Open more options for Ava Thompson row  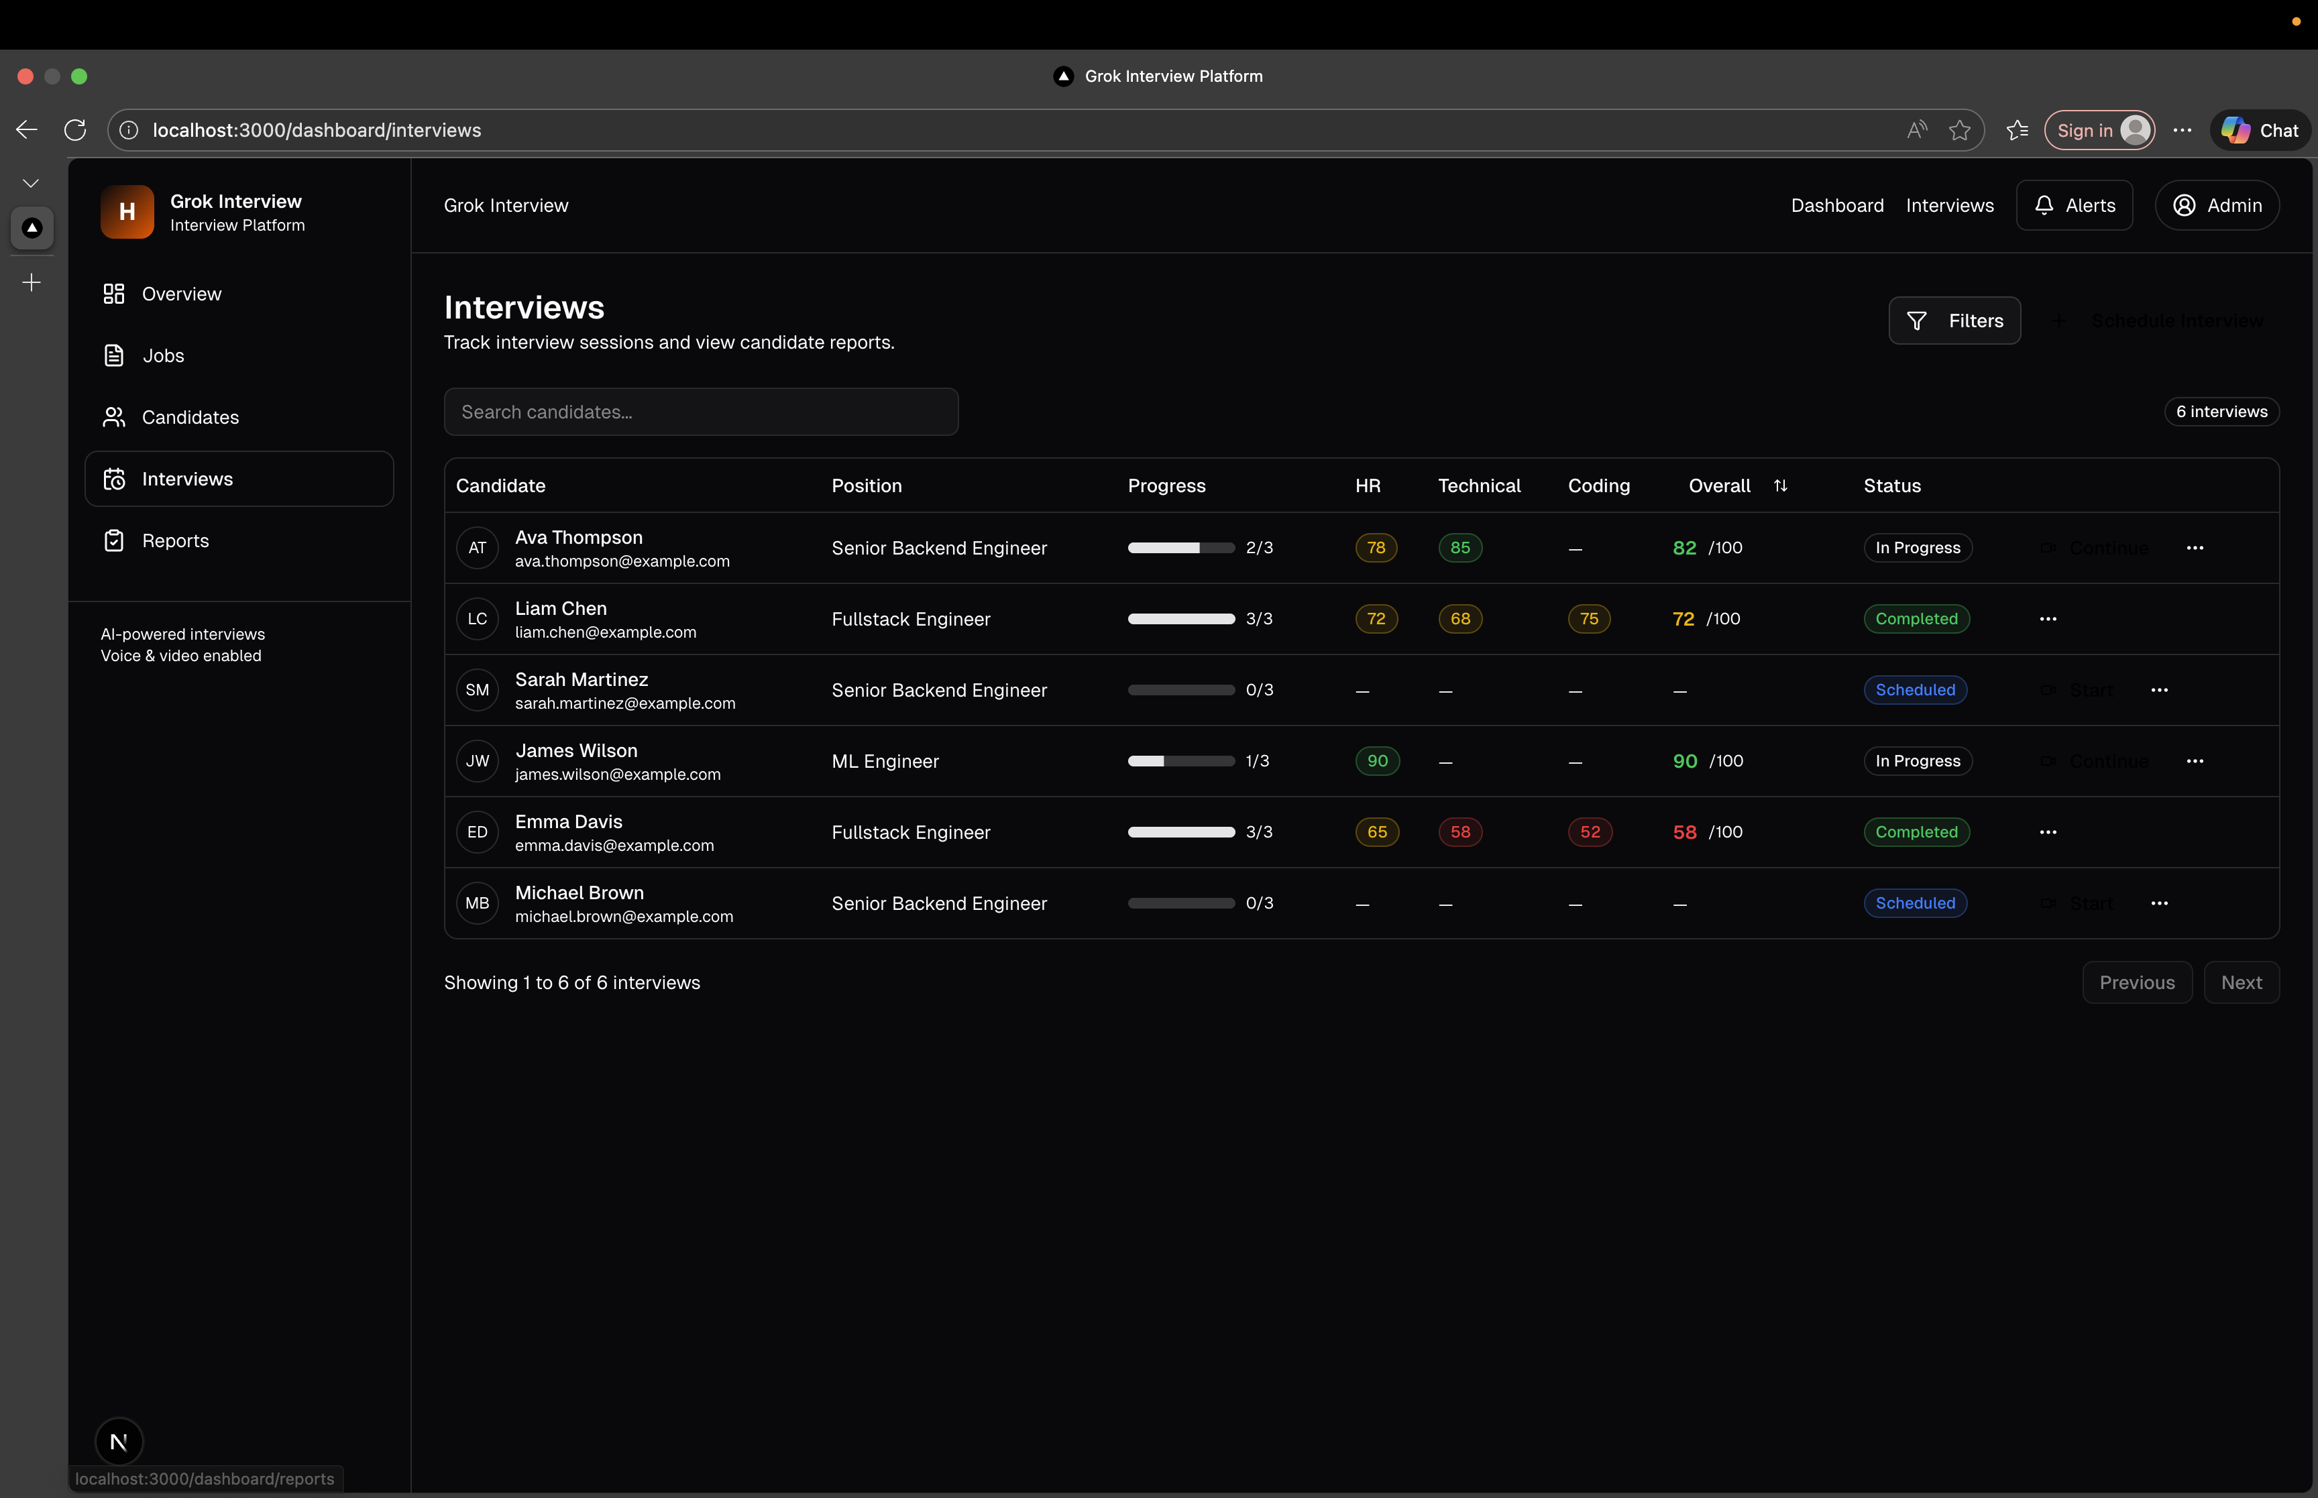pyautogui.click(x=2195, y=548)
